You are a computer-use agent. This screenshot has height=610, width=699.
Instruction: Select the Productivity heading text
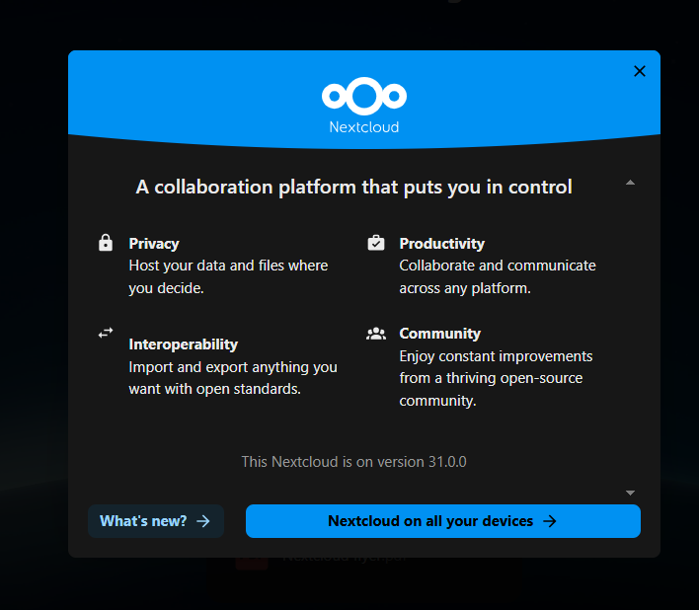click(x=441, y=244)
